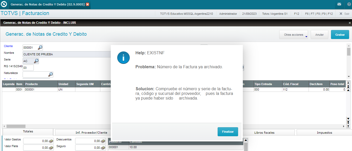Switch to the Libros fiscales tab
352x151 pixels.
[x=264, y=132]
